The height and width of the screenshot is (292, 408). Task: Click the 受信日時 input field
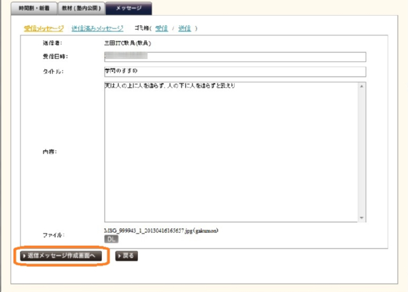[235, 56]
